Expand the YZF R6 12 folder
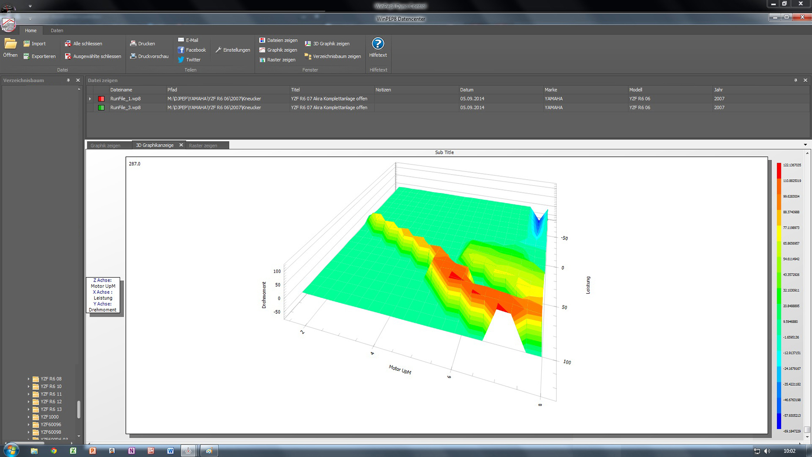The height and width of the screenshot is (457, 812). 29,402
